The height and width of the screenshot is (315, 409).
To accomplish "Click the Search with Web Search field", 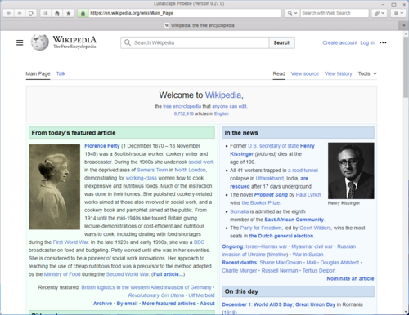I will pyautogui.click(x=335, y=13).
